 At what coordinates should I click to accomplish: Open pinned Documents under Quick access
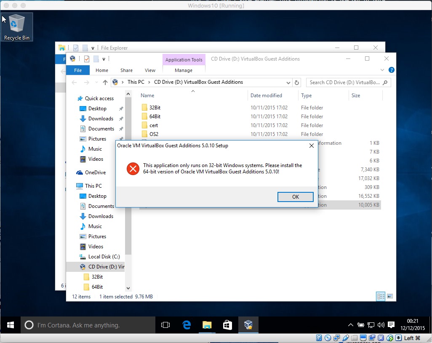(101, 128)
